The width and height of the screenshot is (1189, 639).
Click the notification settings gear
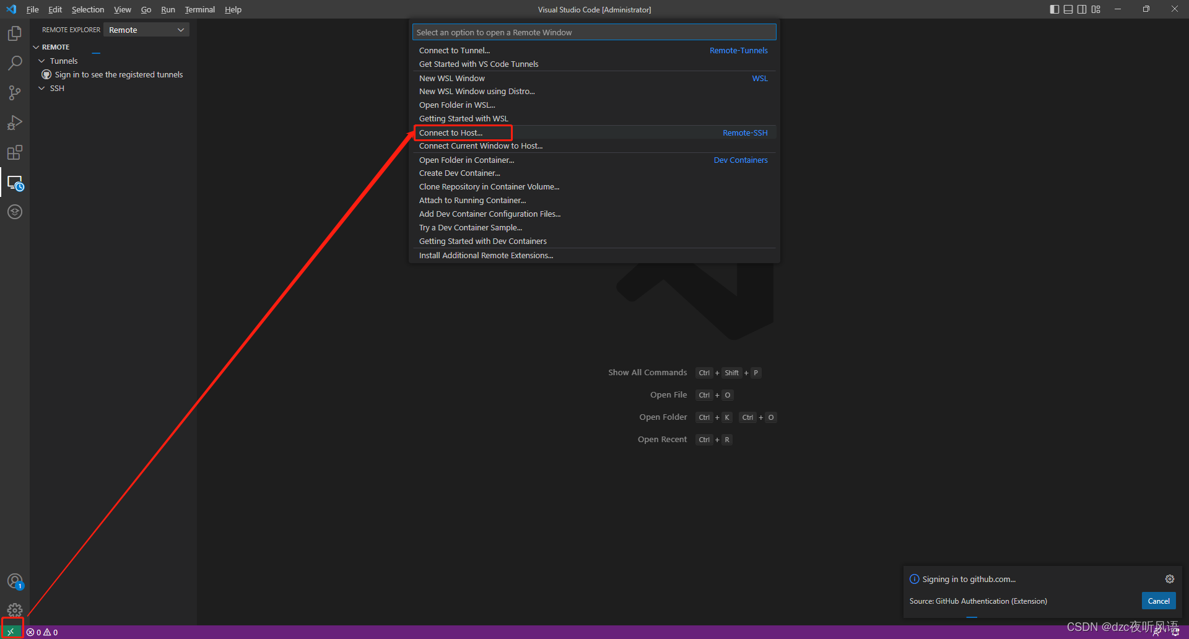click(1170, 579)
